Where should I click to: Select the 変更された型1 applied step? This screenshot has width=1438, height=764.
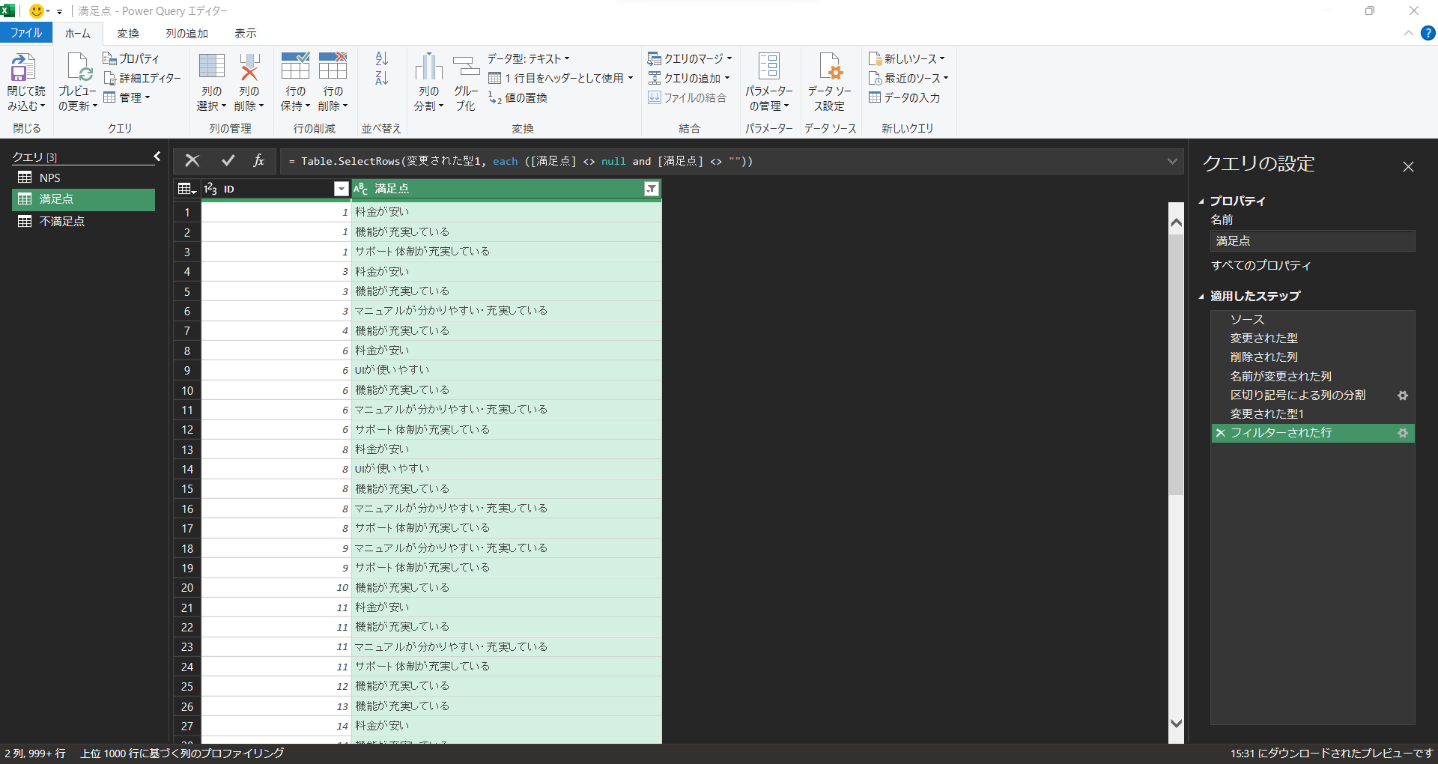tap(1312, 414)
